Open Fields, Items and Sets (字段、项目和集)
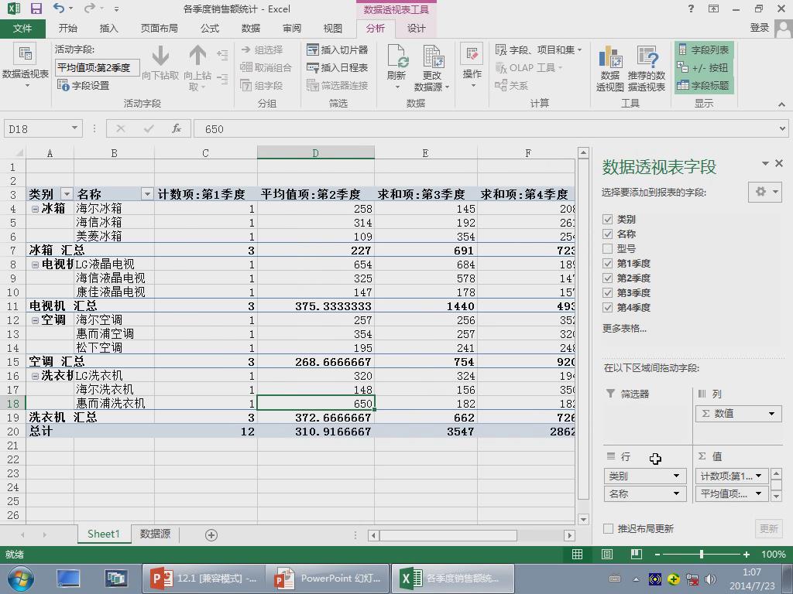The width and height of the screenshot is (793, 594). [539, 49]
